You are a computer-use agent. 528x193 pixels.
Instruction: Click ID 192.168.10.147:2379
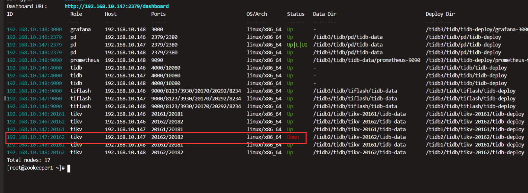[x=34, y=45]
